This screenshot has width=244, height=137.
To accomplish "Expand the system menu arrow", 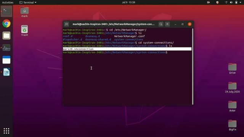I will pyautogui.click(x=240, y=3).
